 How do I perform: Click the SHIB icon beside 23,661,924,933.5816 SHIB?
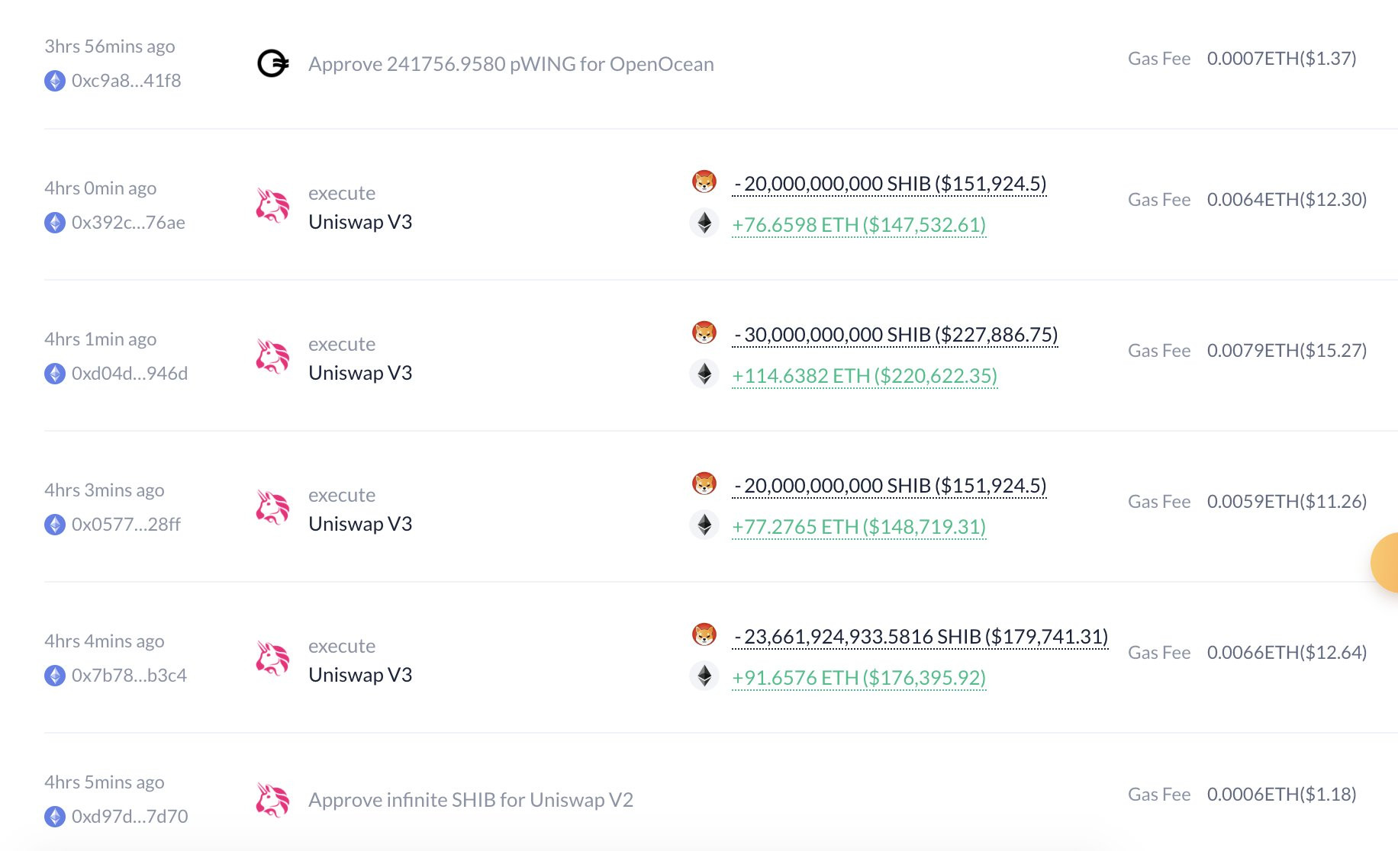pyautogui.click(x=704, y=635)
